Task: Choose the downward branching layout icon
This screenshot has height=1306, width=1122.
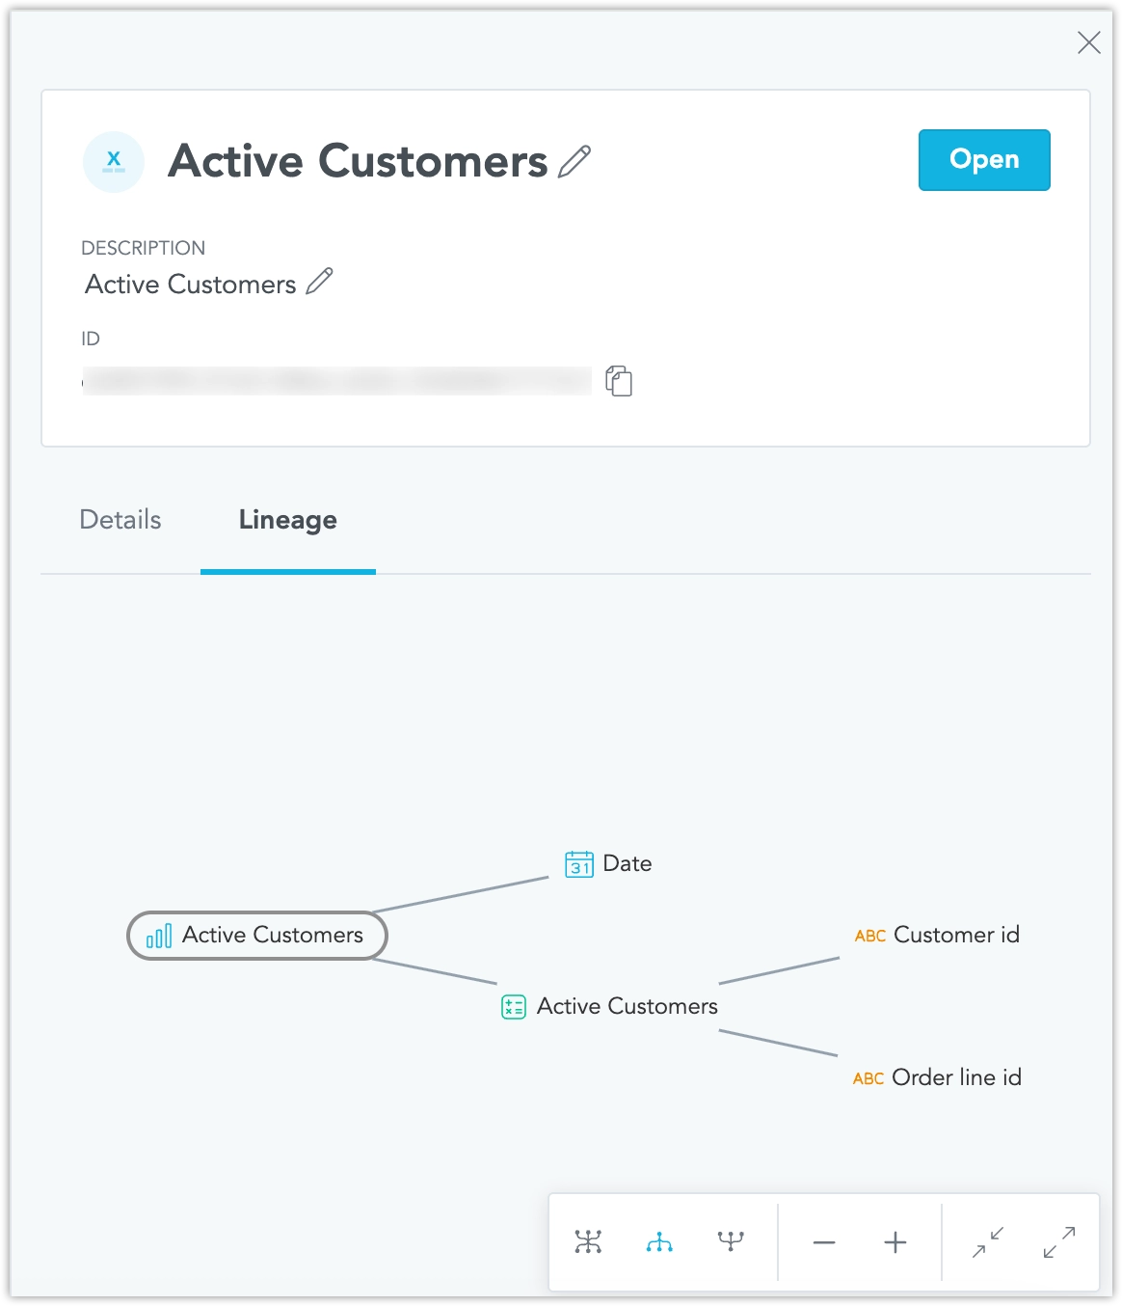Action: click(731, 1241)
